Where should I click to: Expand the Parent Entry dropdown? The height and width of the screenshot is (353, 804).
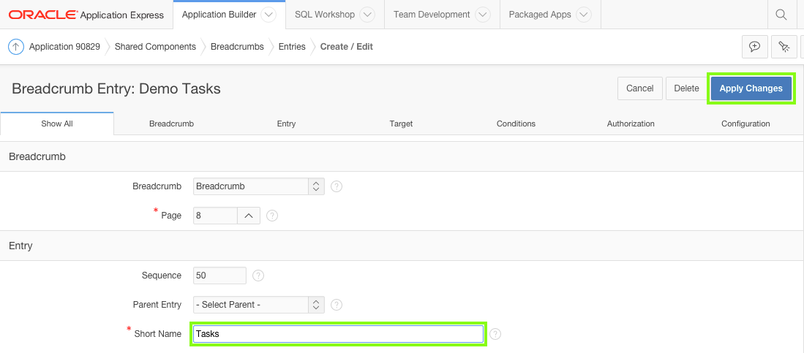tap(260, 305)
